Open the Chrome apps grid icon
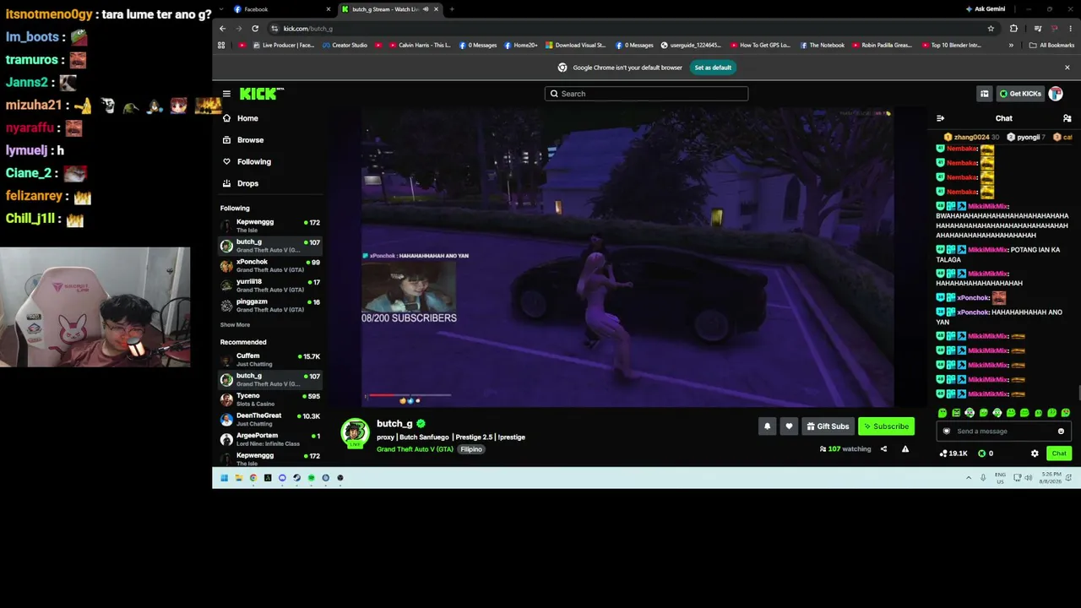 [221, 46]
